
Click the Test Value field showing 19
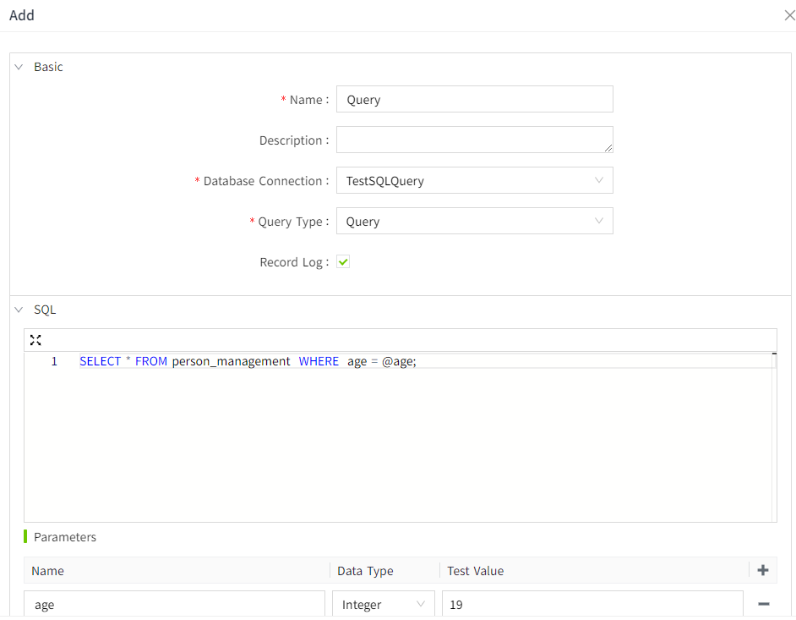point(592,605)
